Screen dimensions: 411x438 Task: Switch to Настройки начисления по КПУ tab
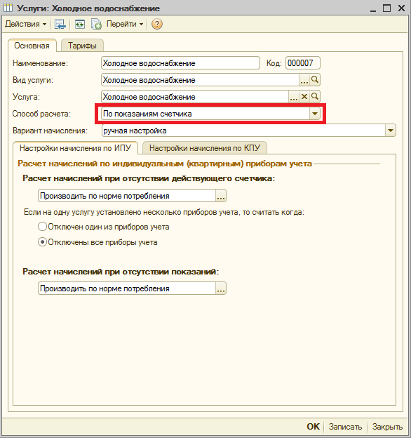[205, 148]
